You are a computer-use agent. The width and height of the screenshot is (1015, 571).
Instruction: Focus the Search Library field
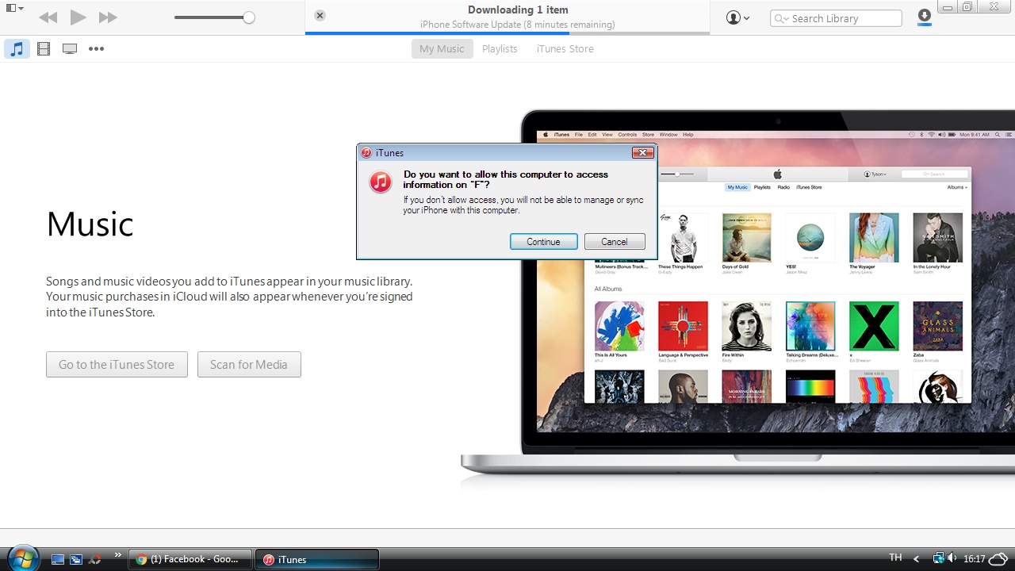pos(836,18)
